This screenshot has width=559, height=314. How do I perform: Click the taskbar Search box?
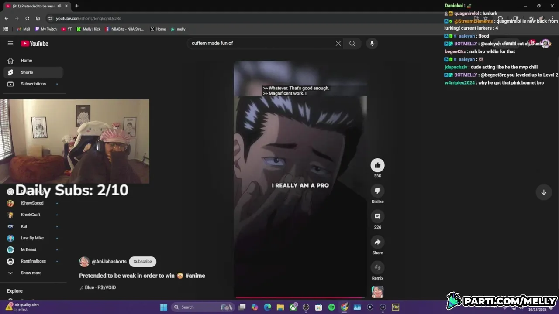point(203,307)
